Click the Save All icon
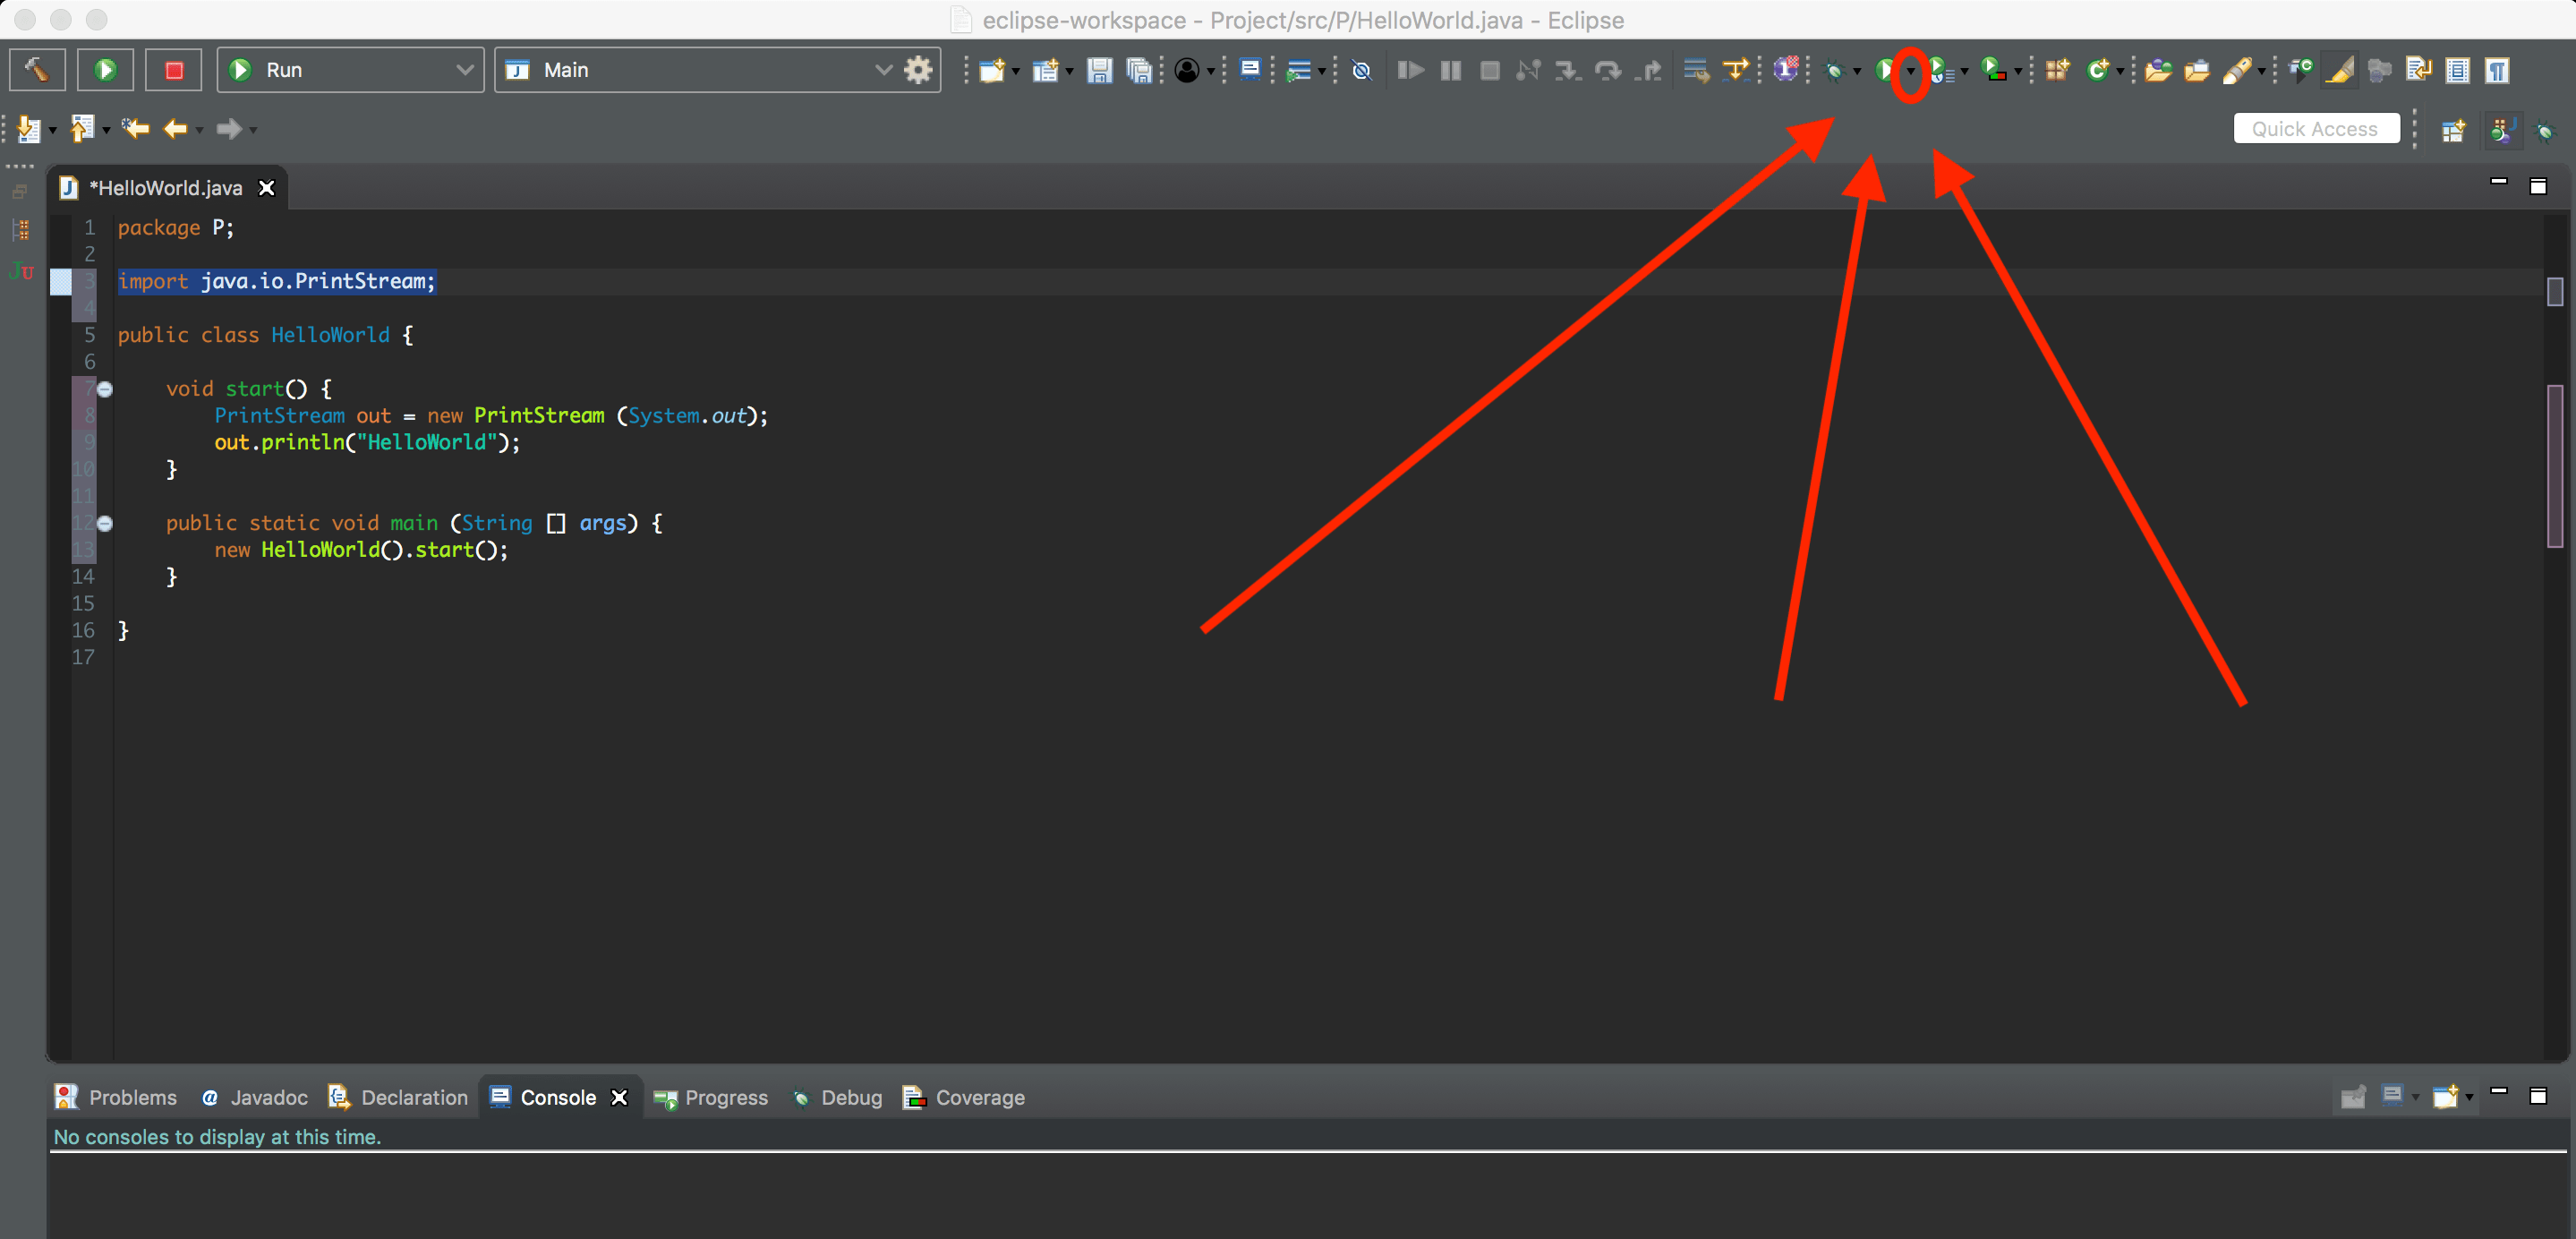Screen dimensions: 2576x1239 point(1139,70)
